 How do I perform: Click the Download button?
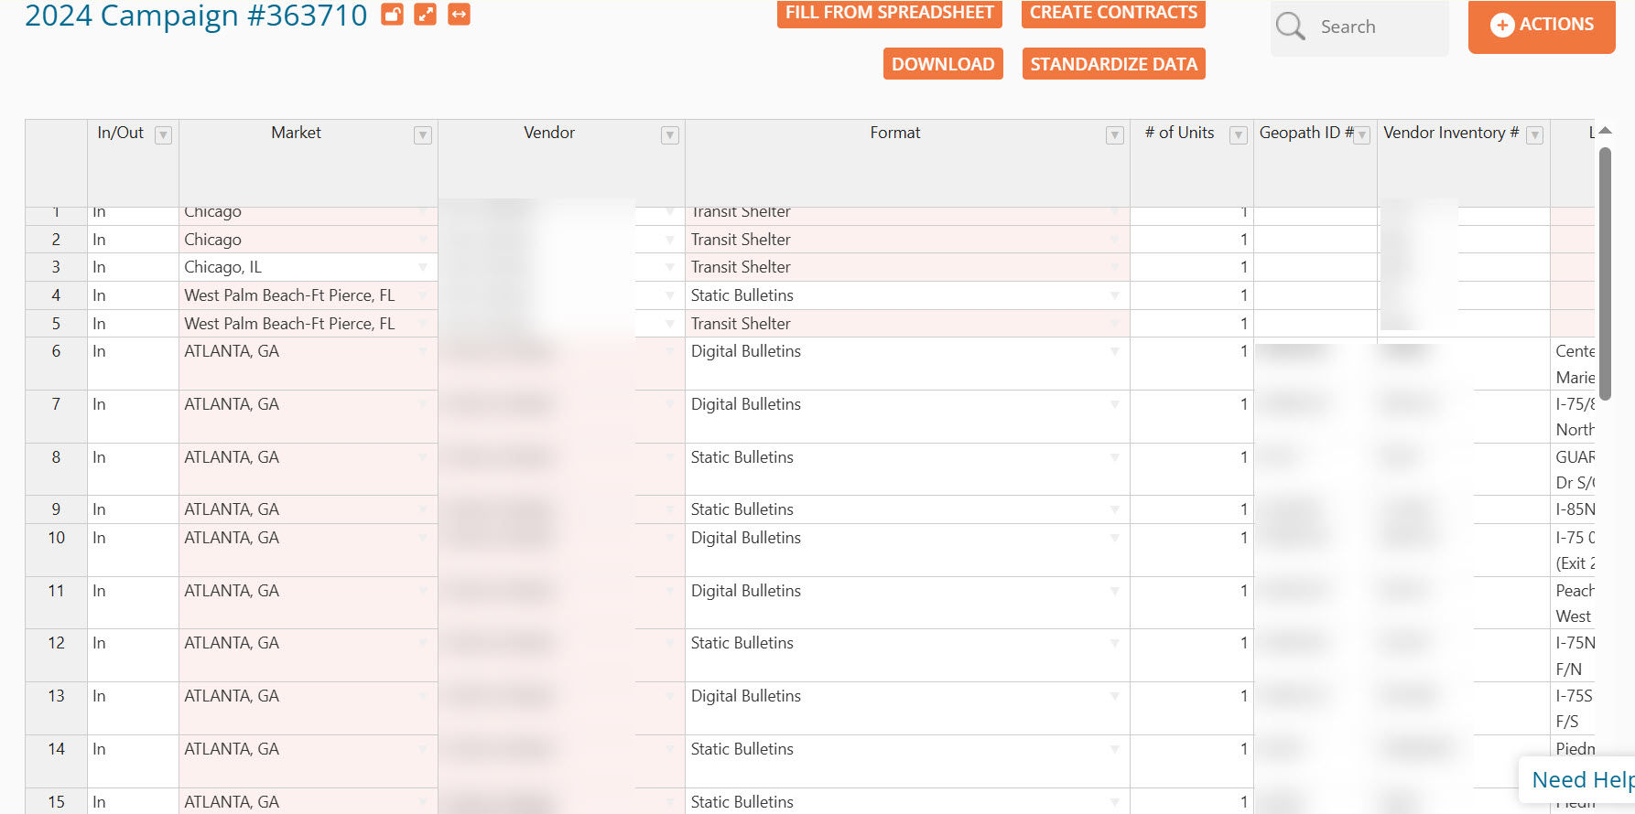(x=943, y=64)
